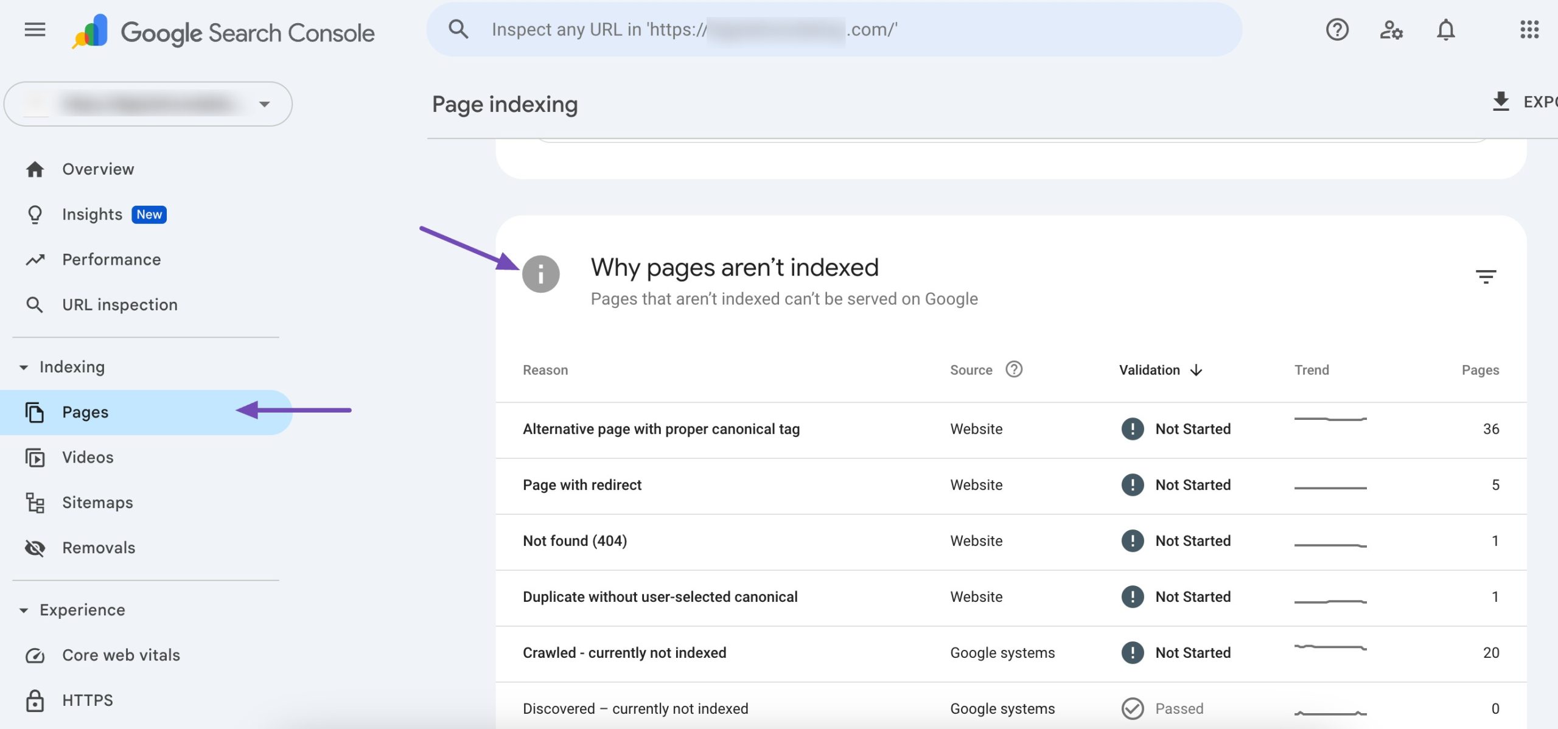Open the table filter icon
This screenshot has height=729, width=1558.
tap(1486, 277)
